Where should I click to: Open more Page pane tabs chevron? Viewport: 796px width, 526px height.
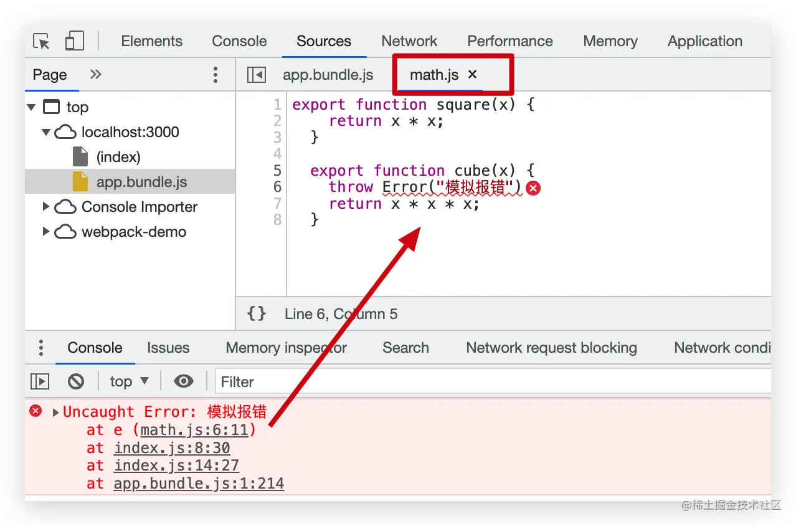[95, 75]
